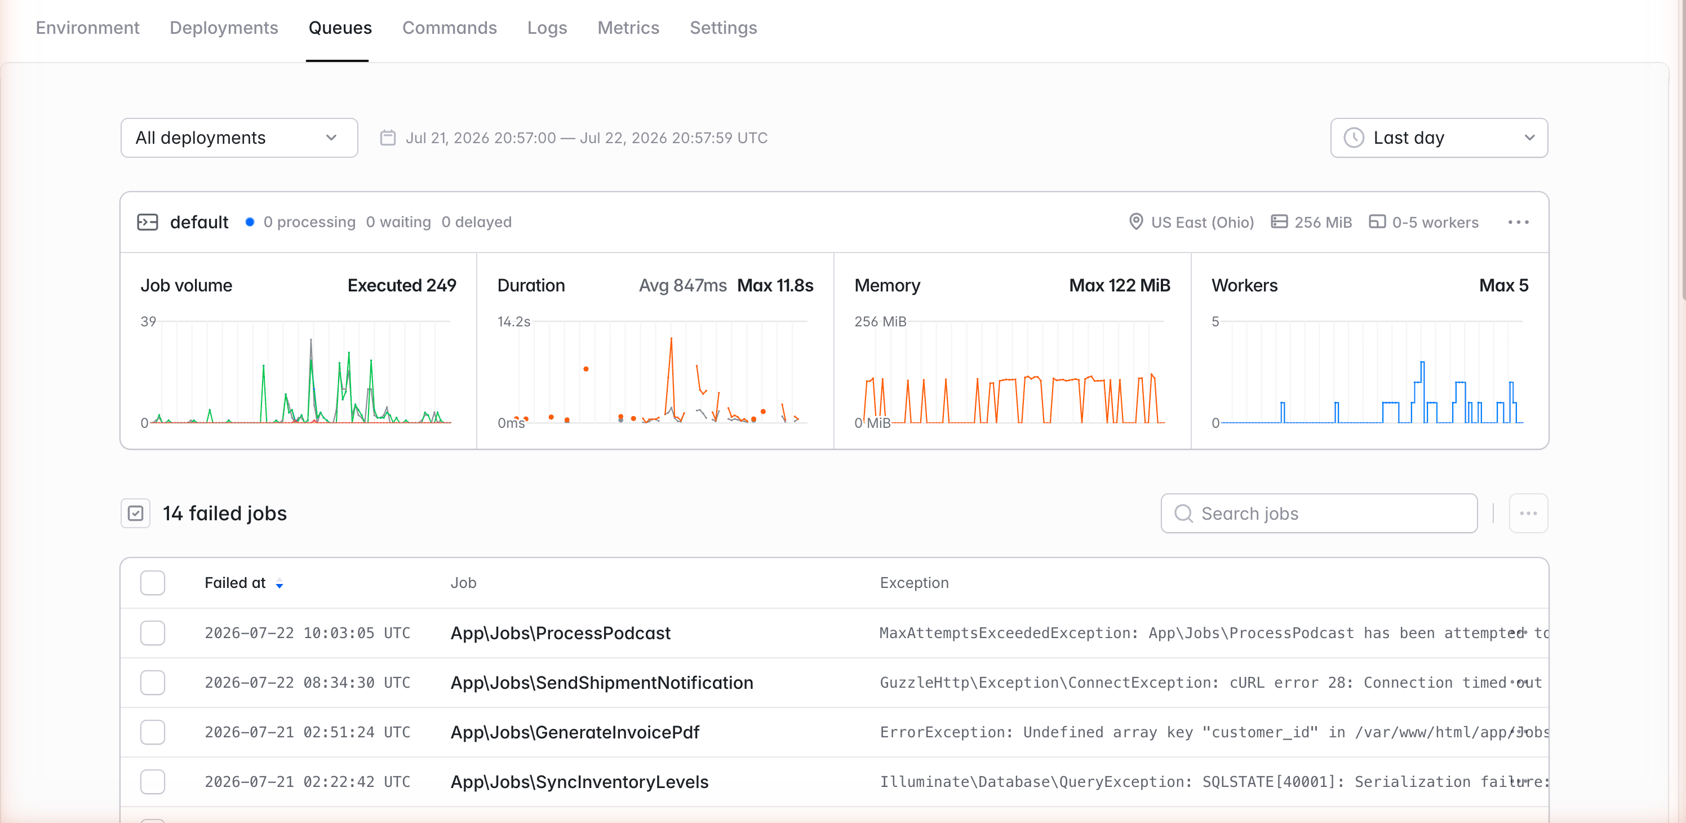Click the '0 waiting' status text
This screenshot has height=823, width=1686.
(398, 222)
